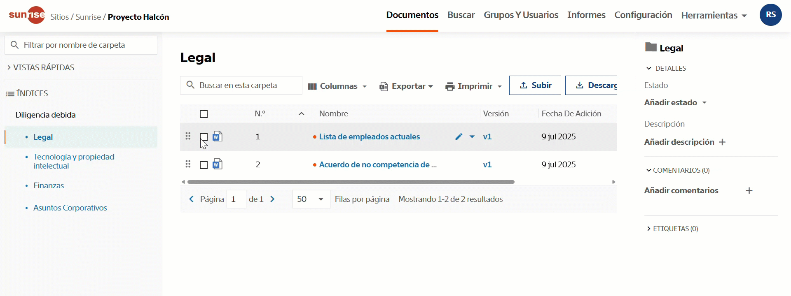Expand the ETIQUETAS section
Viewport: 791px width, 296px height.
click(x=672, y=229)
